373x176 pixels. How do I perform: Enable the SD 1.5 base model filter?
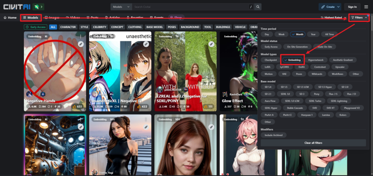click(x=284, y=87)
